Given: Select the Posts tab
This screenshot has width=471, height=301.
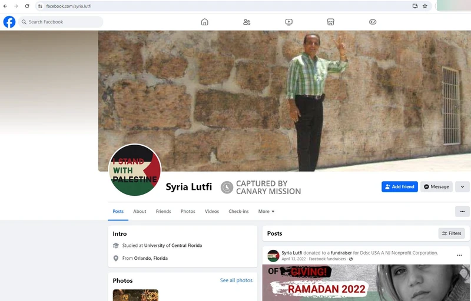Looking at the screenshot, I should click(118, 212).
